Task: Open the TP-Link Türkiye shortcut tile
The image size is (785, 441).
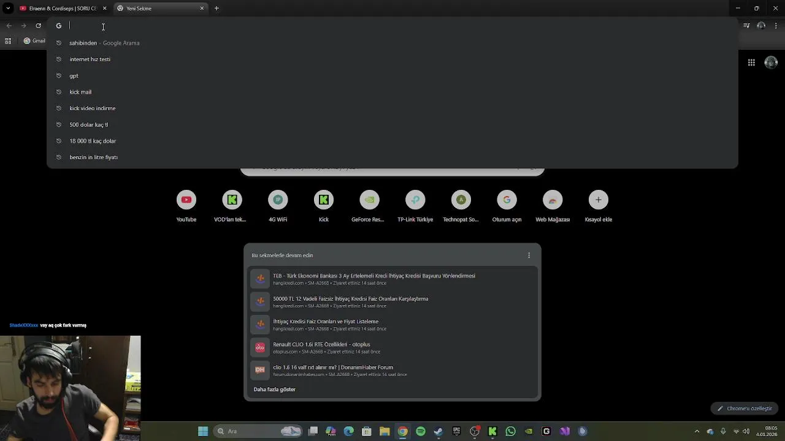Action: 415,206
